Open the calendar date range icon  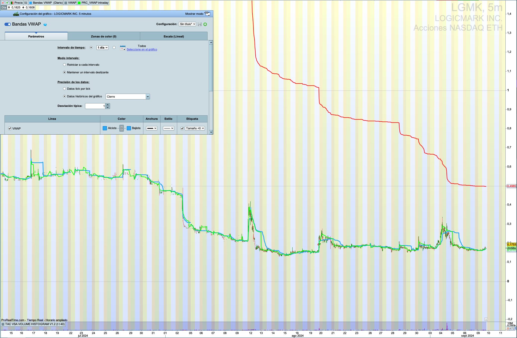click(123, 48)
